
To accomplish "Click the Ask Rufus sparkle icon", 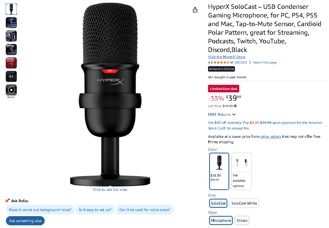I will click(x=8, y=201).
